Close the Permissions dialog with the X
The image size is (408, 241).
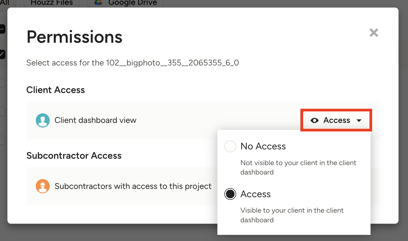tap(374, 33)
